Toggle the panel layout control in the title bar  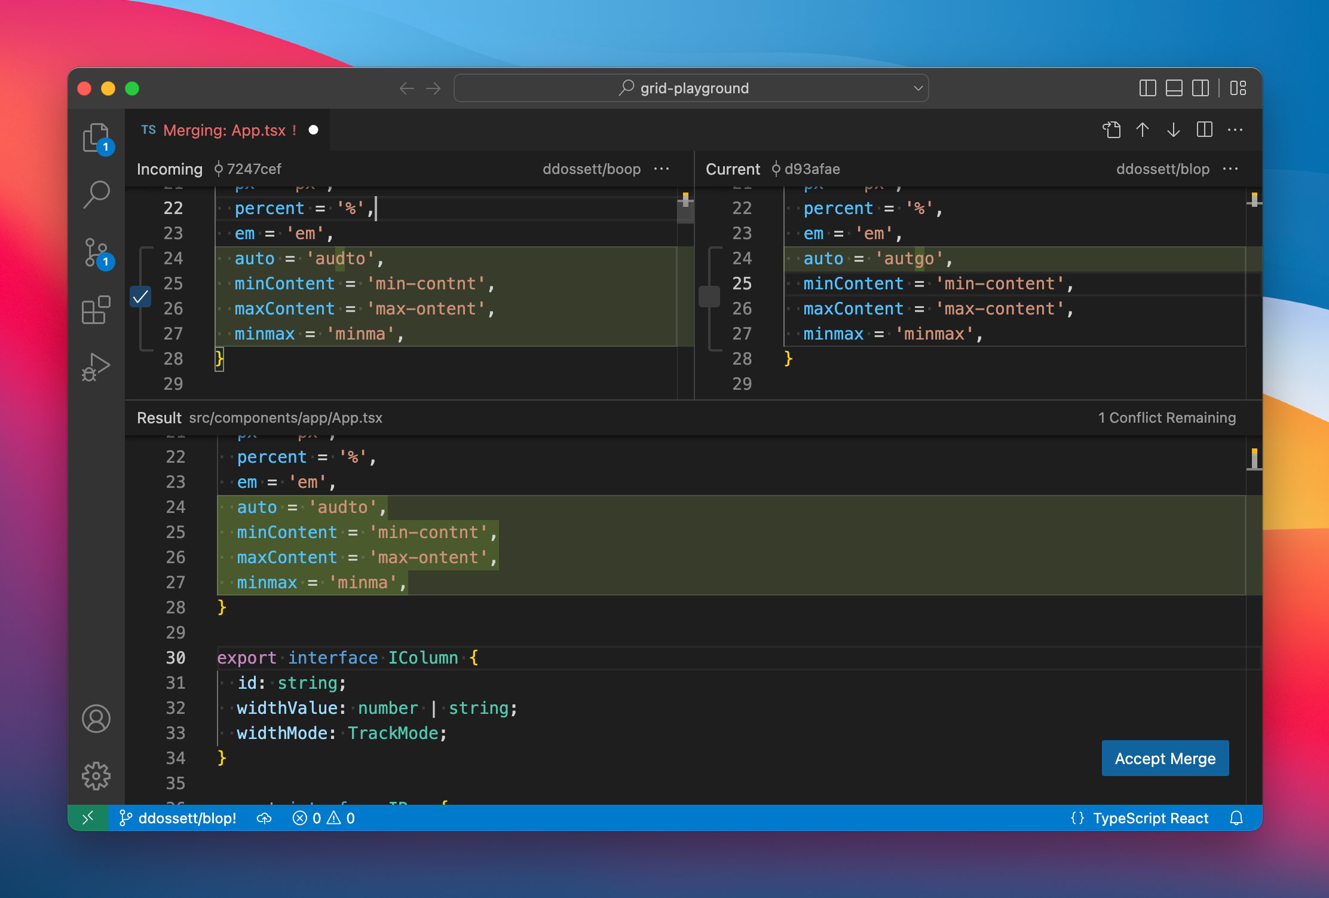tap(1174, 88)
